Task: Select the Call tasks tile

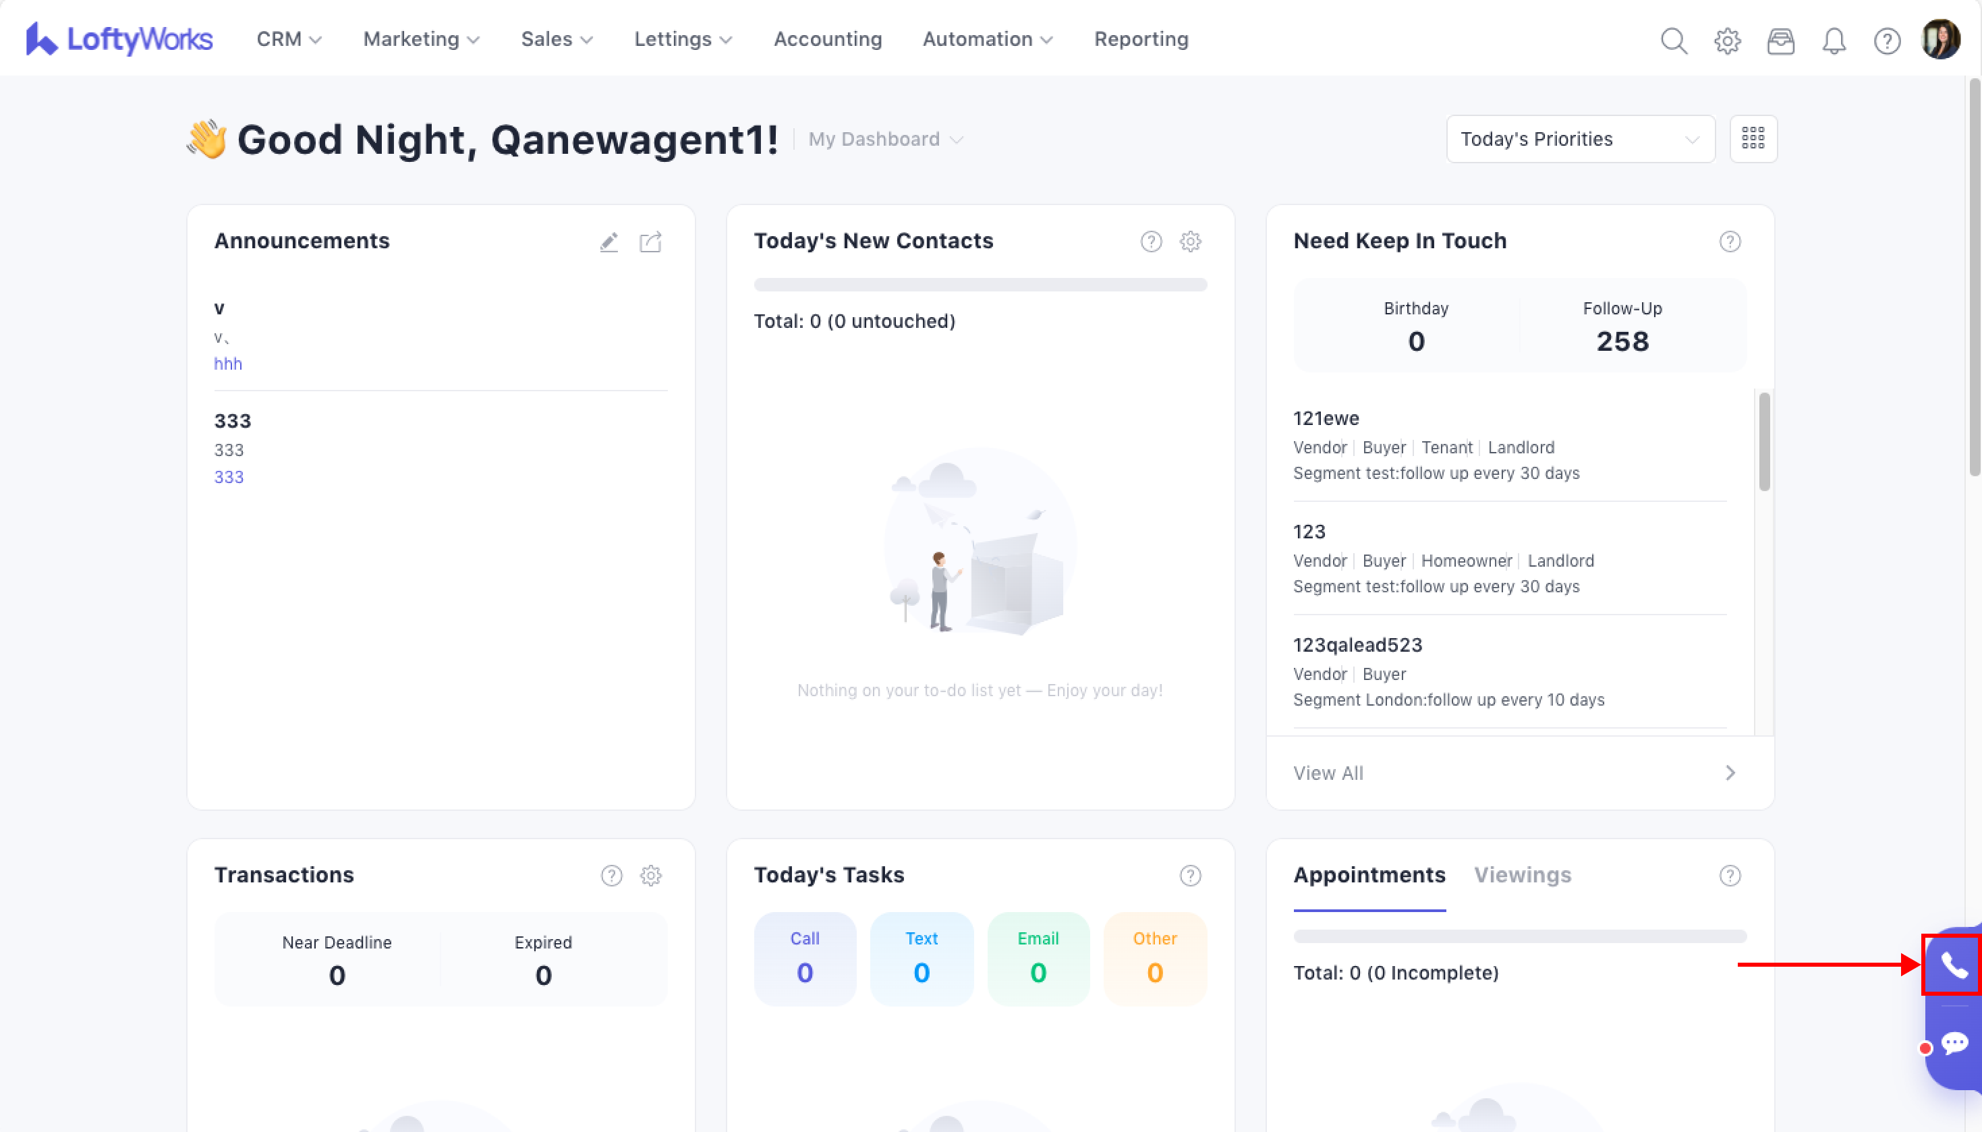Action: pos(804,958)
